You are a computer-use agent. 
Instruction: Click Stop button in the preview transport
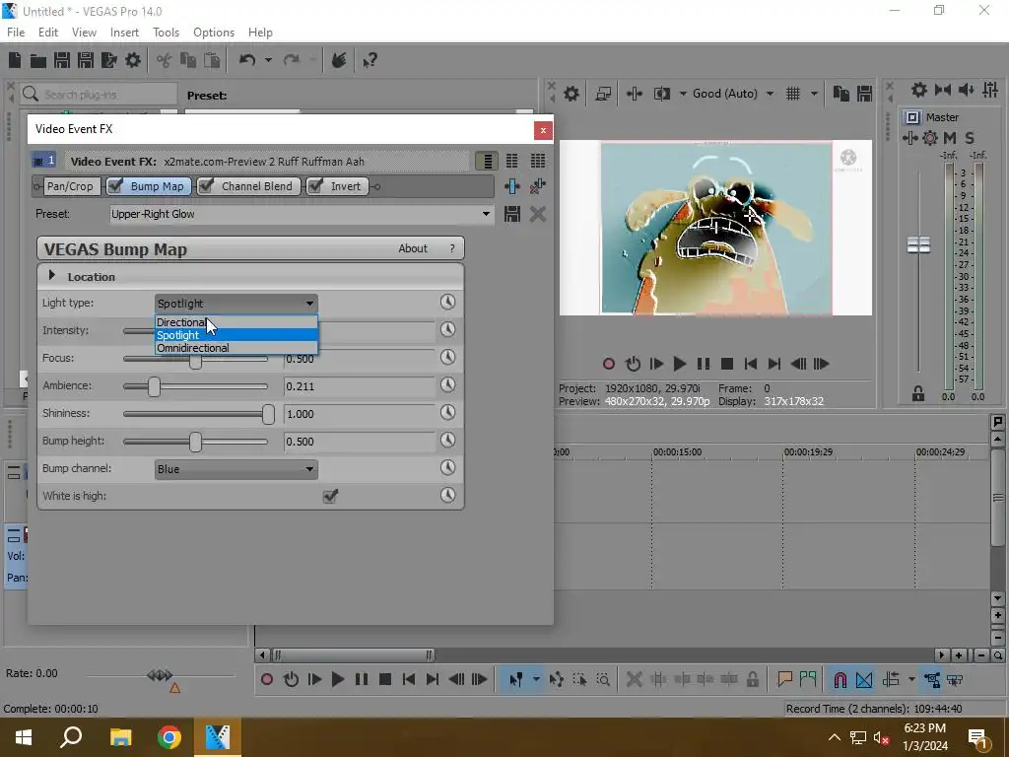[x=727, y=364]
